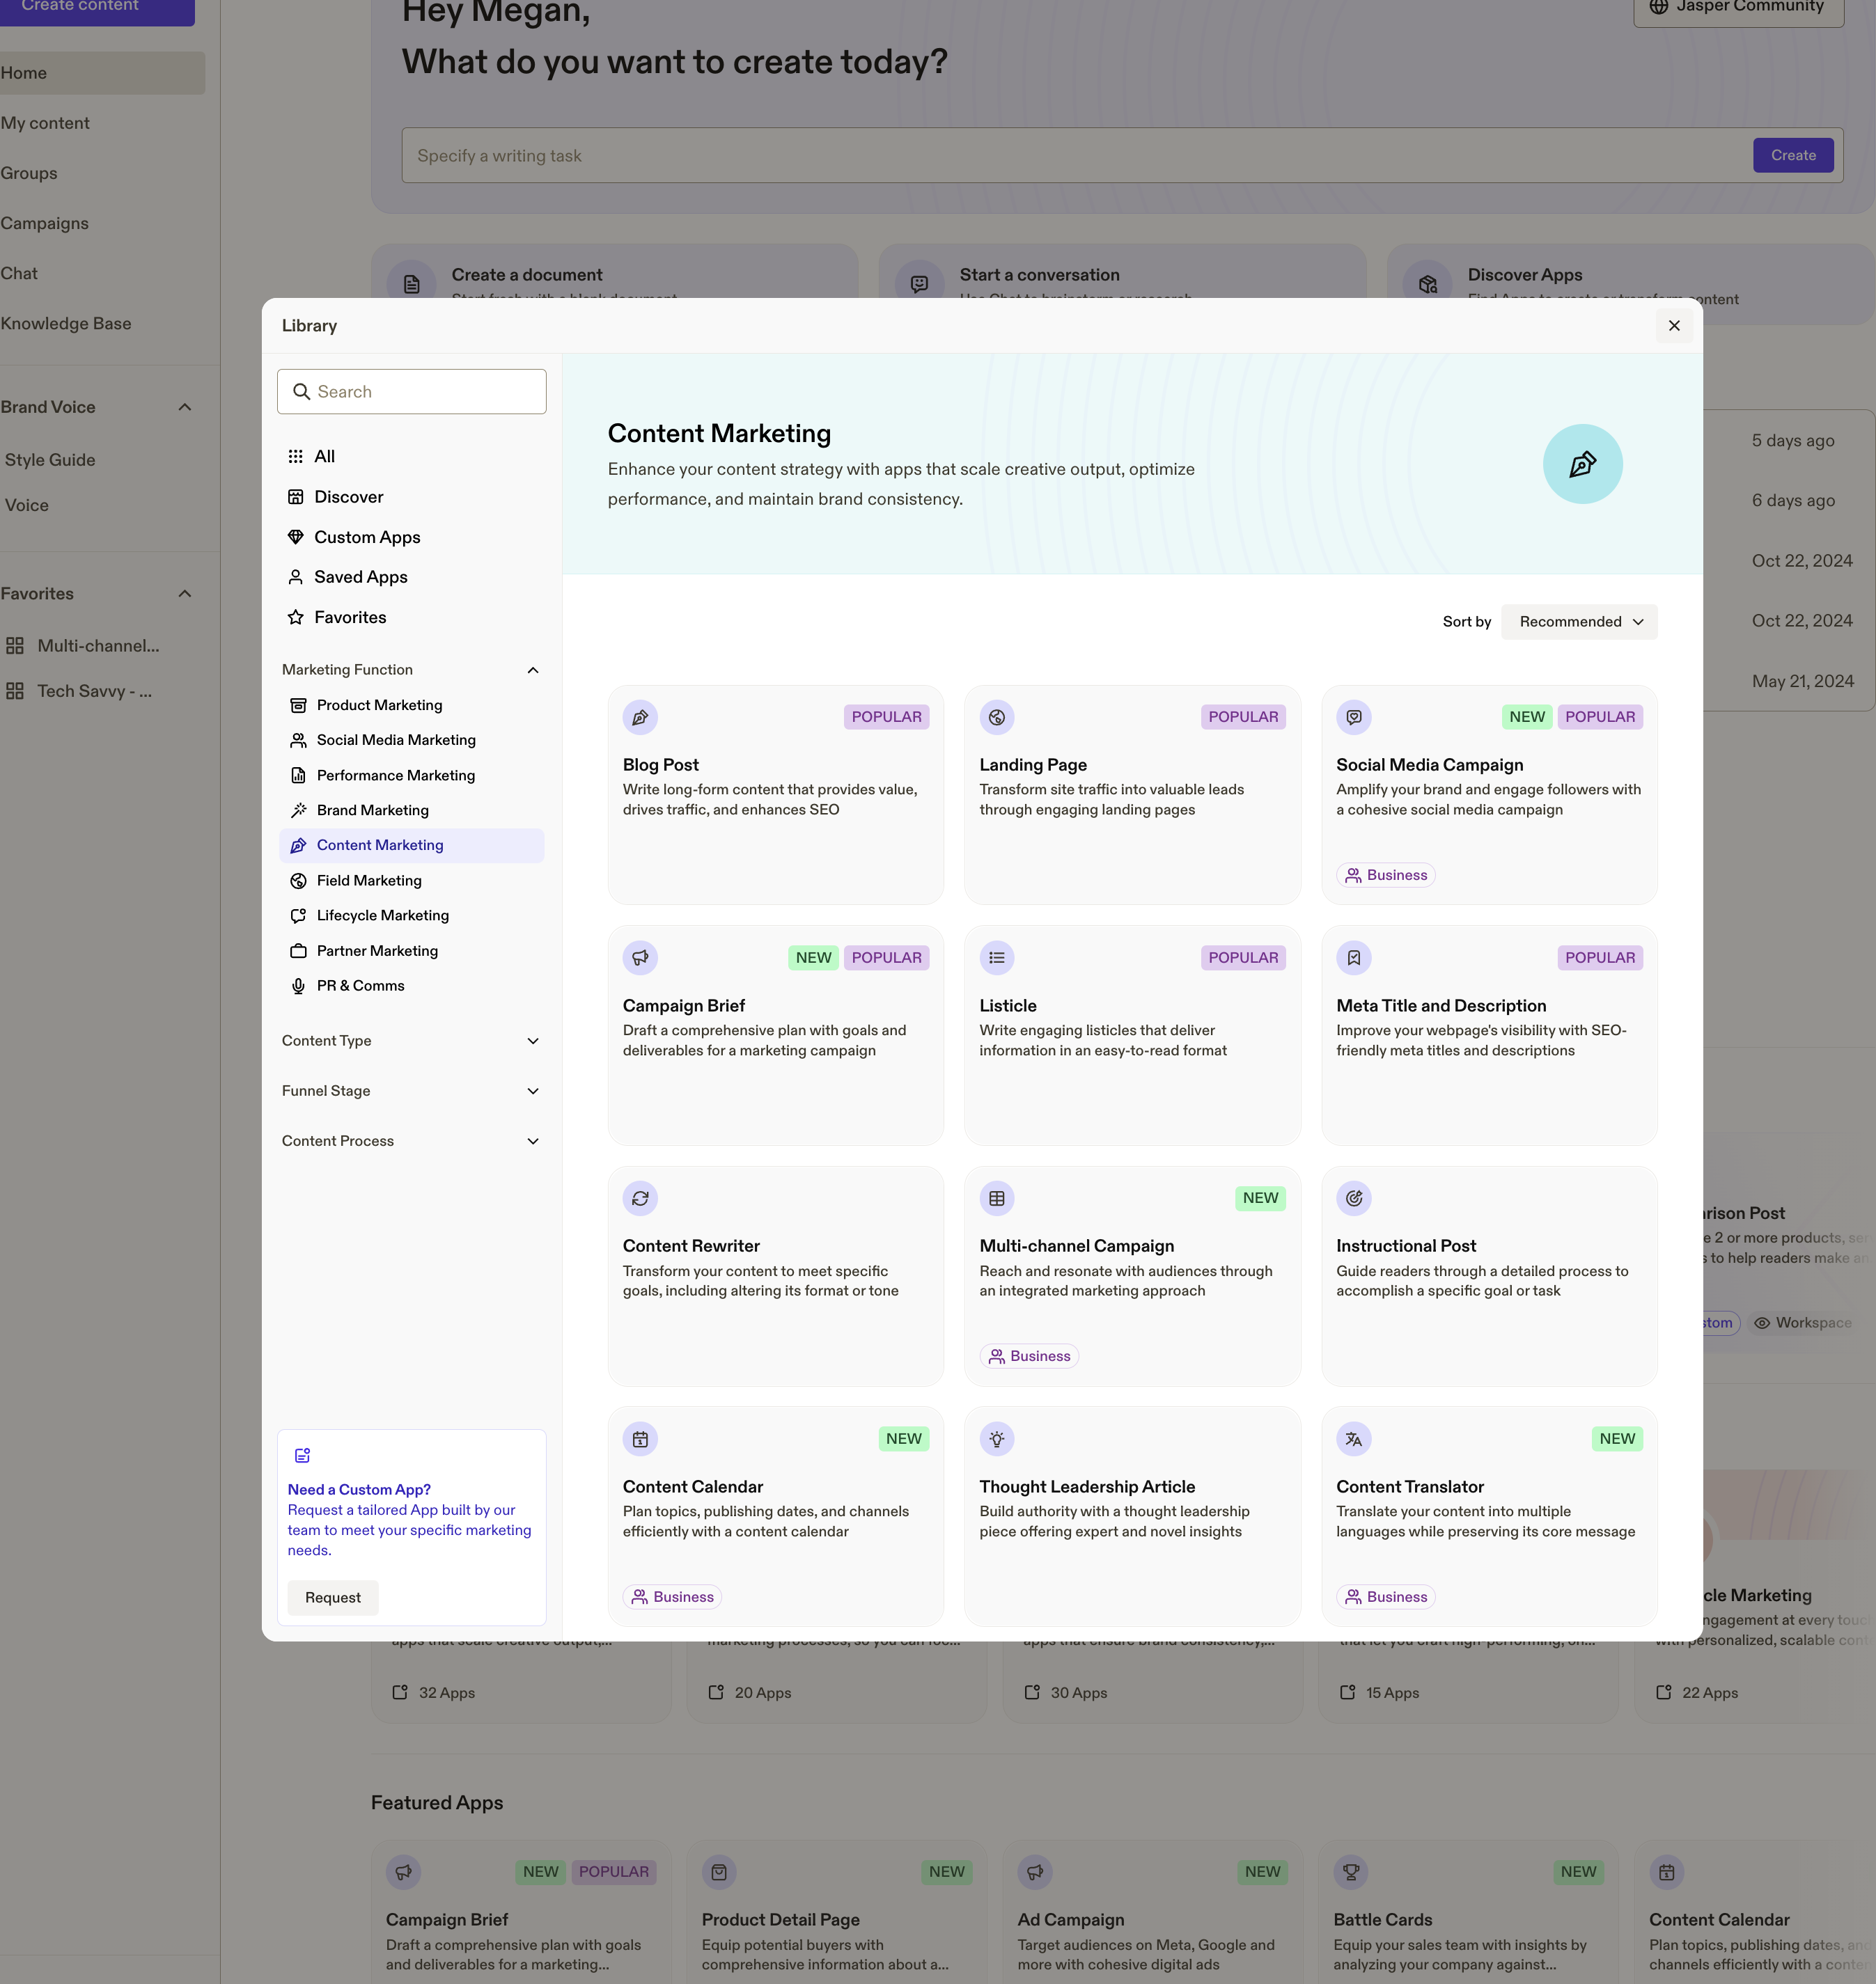
Task: Expand the Content Type filter section
Action: pos(411,1041)
